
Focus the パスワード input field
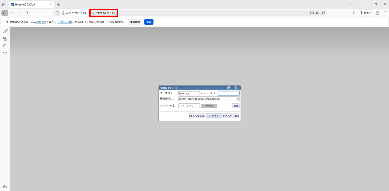[x=229, y=93]
